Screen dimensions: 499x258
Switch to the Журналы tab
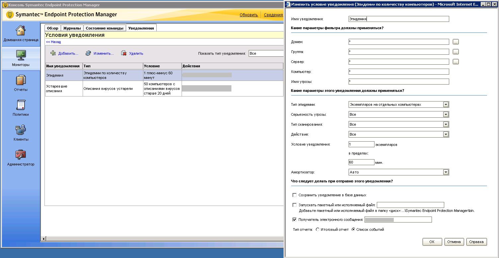click(72, 28)
